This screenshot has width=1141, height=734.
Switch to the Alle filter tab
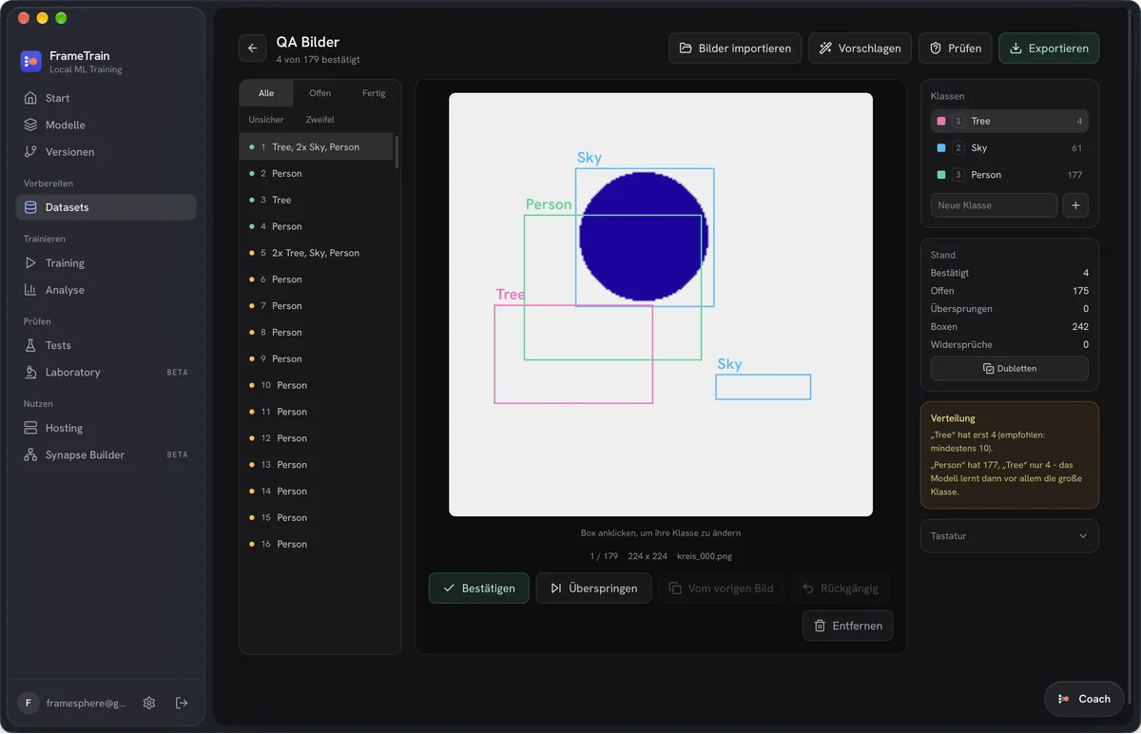pos(266,93)
